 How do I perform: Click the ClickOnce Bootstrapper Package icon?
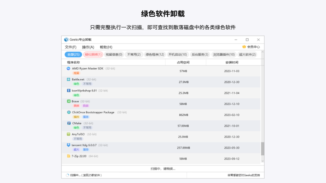[x=68, y=112]
